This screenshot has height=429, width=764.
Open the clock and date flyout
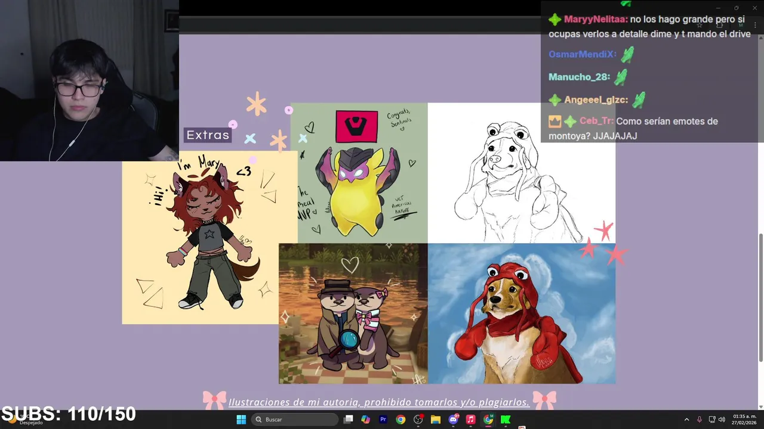click(x=744, y=419)
